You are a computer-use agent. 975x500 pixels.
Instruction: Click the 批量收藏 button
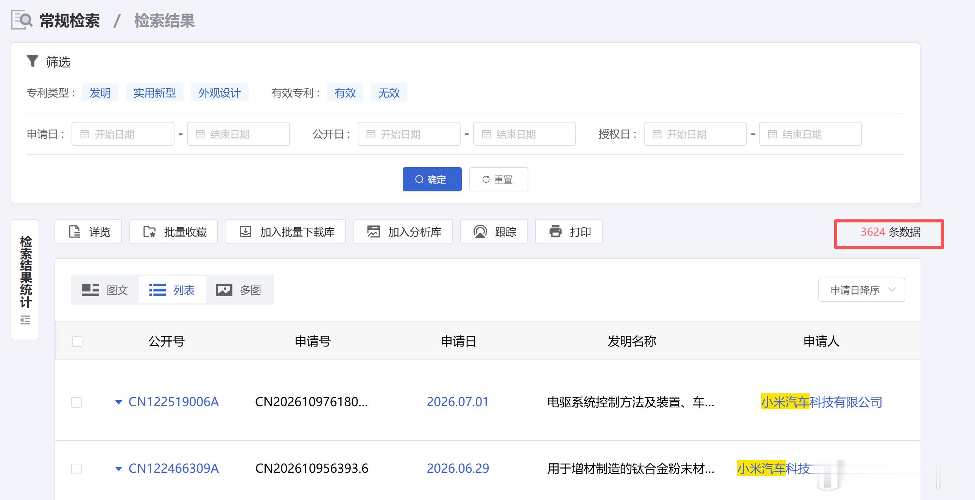[x=174, y=231]
